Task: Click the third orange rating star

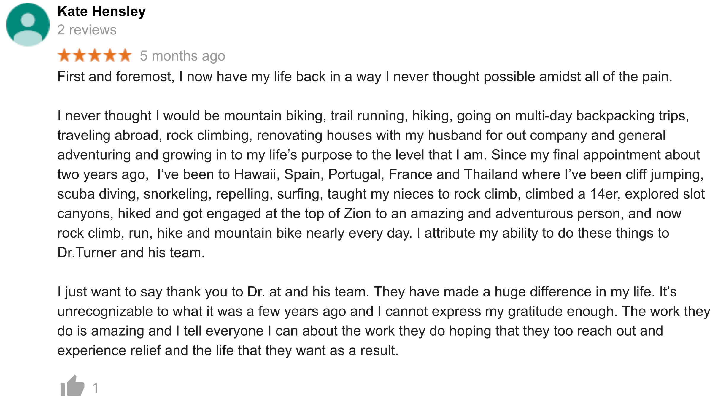Action: (x=95, y=55)
